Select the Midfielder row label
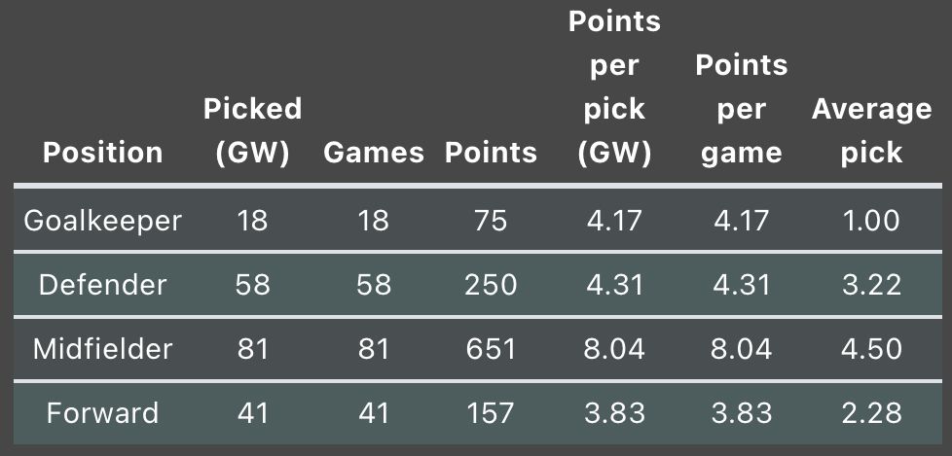 coord(102,349)
